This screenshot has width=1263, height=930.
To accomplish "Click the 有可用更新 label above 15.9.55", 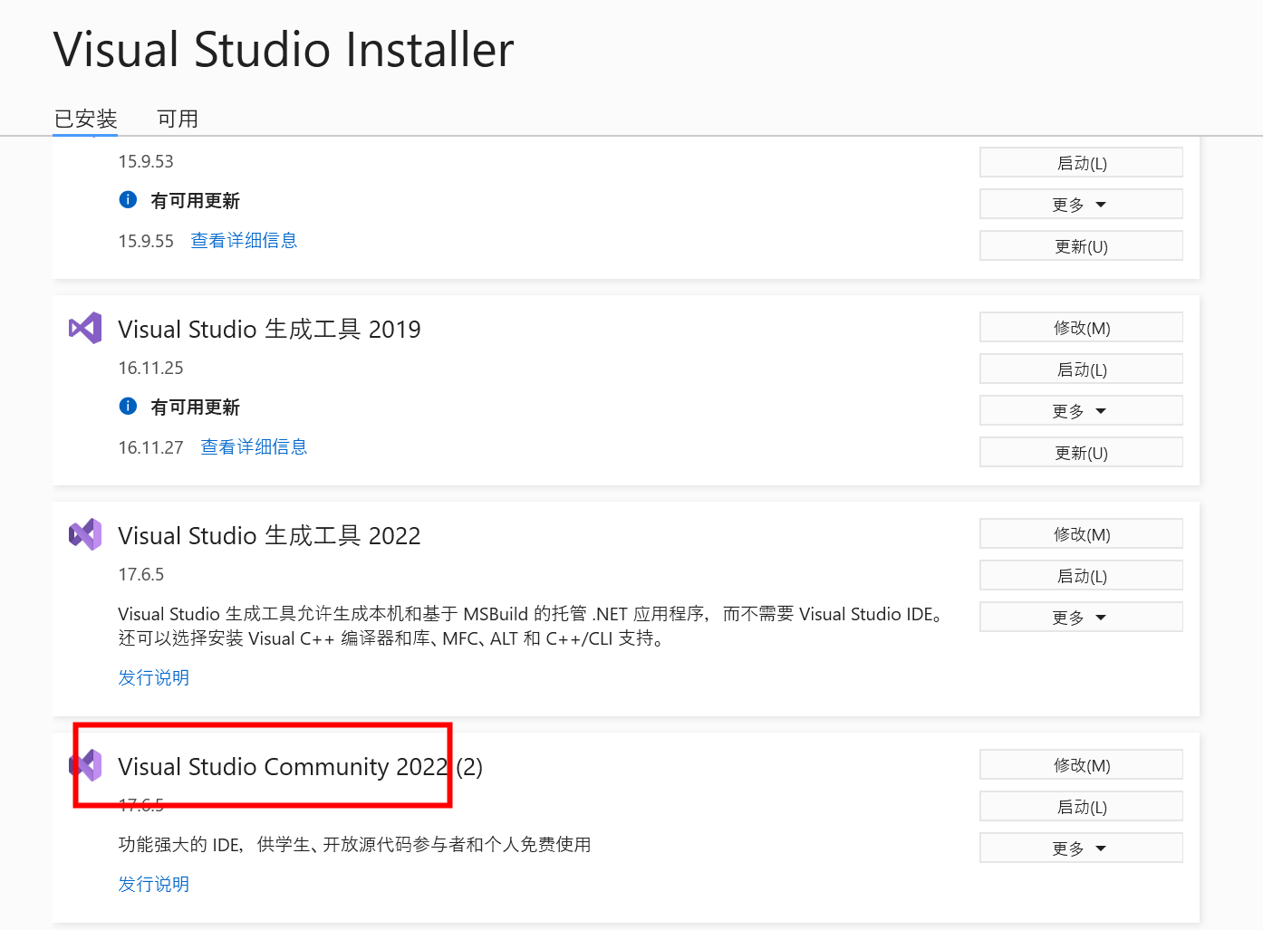I will pyautogui.click(x=195, y=201).
